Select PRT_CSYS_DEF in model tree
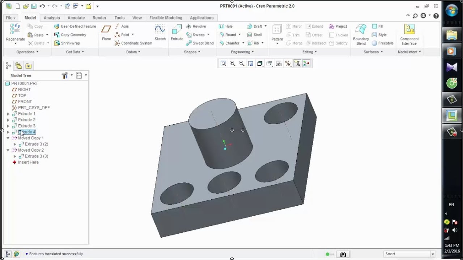This screenshot has width=463, height=260. tap(34, 108)
